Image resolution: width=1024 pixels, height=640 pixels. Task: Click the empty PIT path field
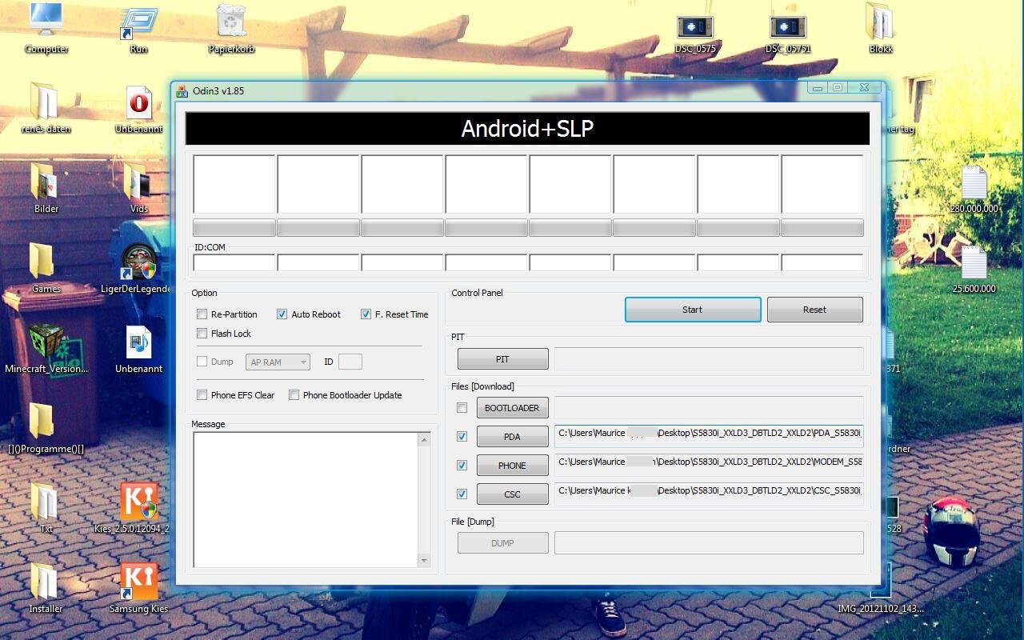point(709,358)
